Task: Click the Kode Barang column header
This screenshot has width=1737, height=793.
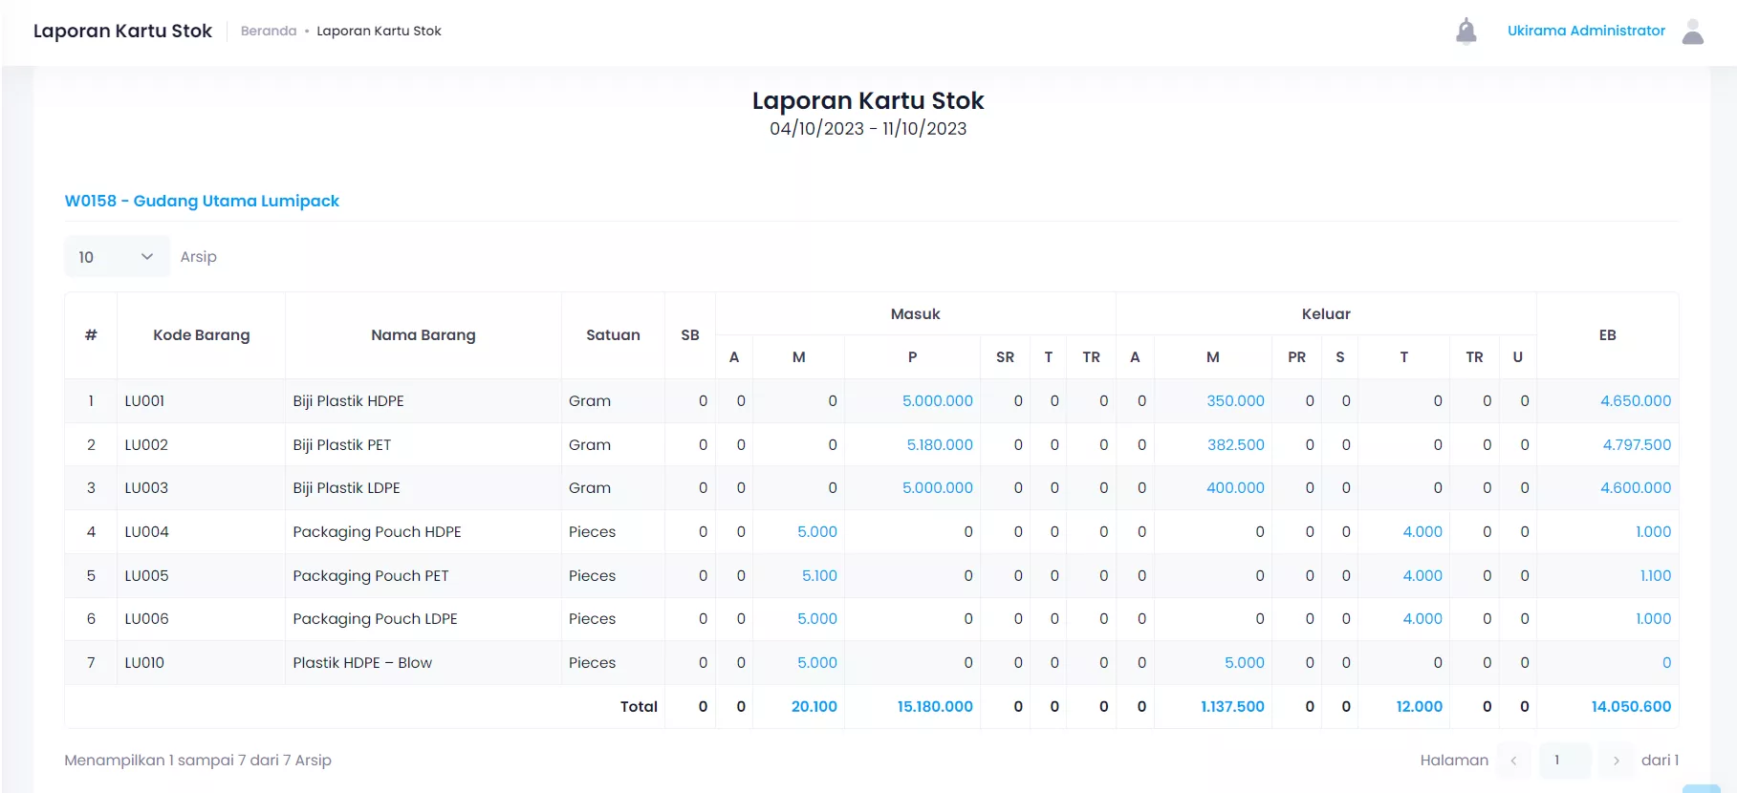Action: (x=201, y=335)
